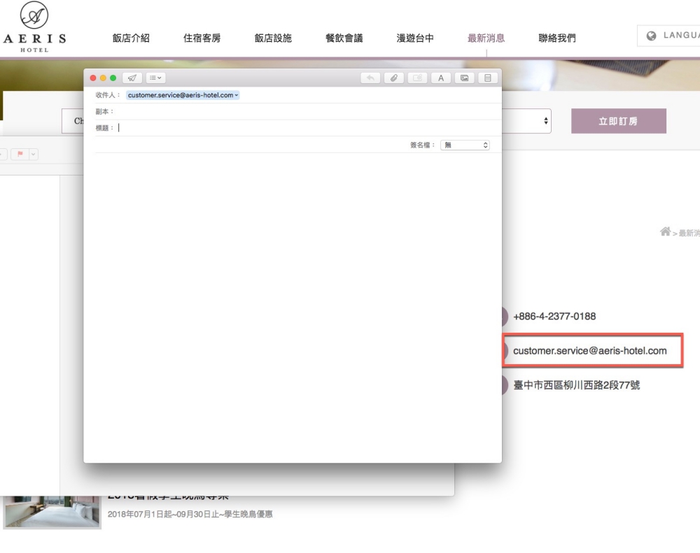This screenshot has width=700, height=553.
Task: Show the font format panel (A icon)
Action: click(x=440, y=78)
